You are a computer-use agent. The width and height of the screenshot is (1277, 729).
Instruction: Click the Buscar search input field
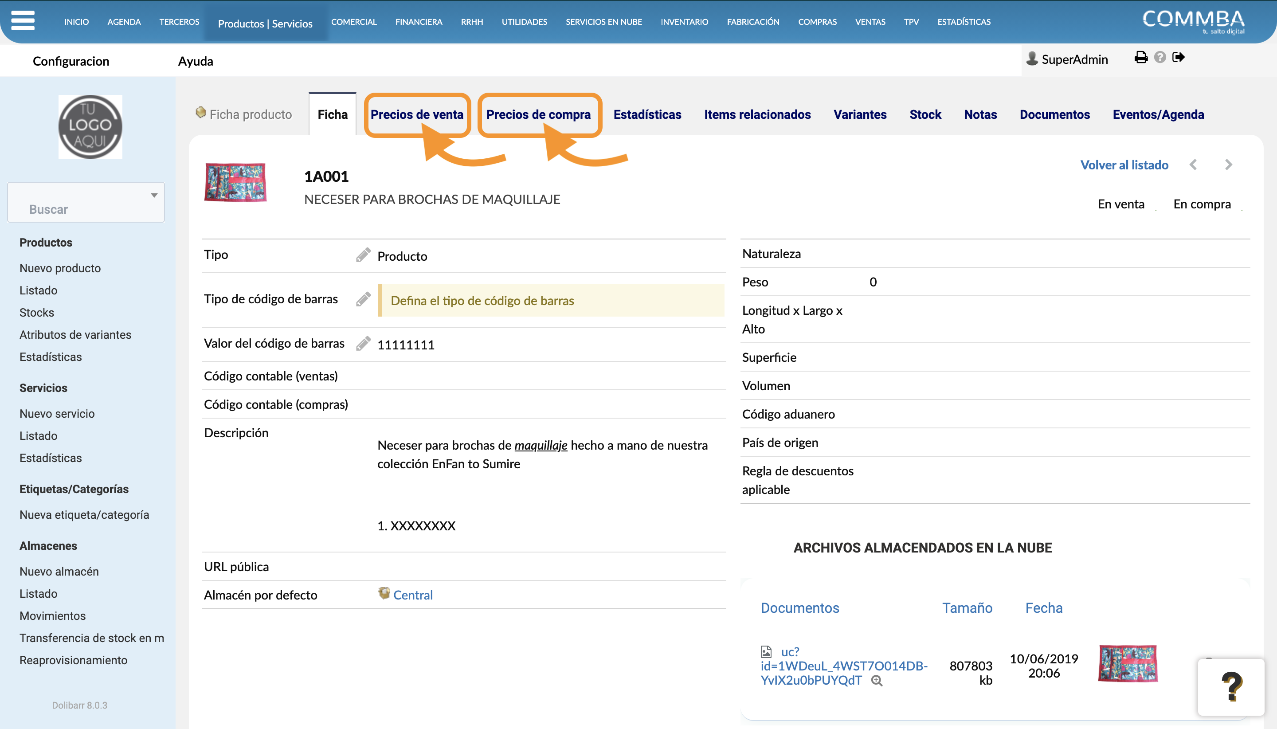pyautogui.click(x=86, y=202)
